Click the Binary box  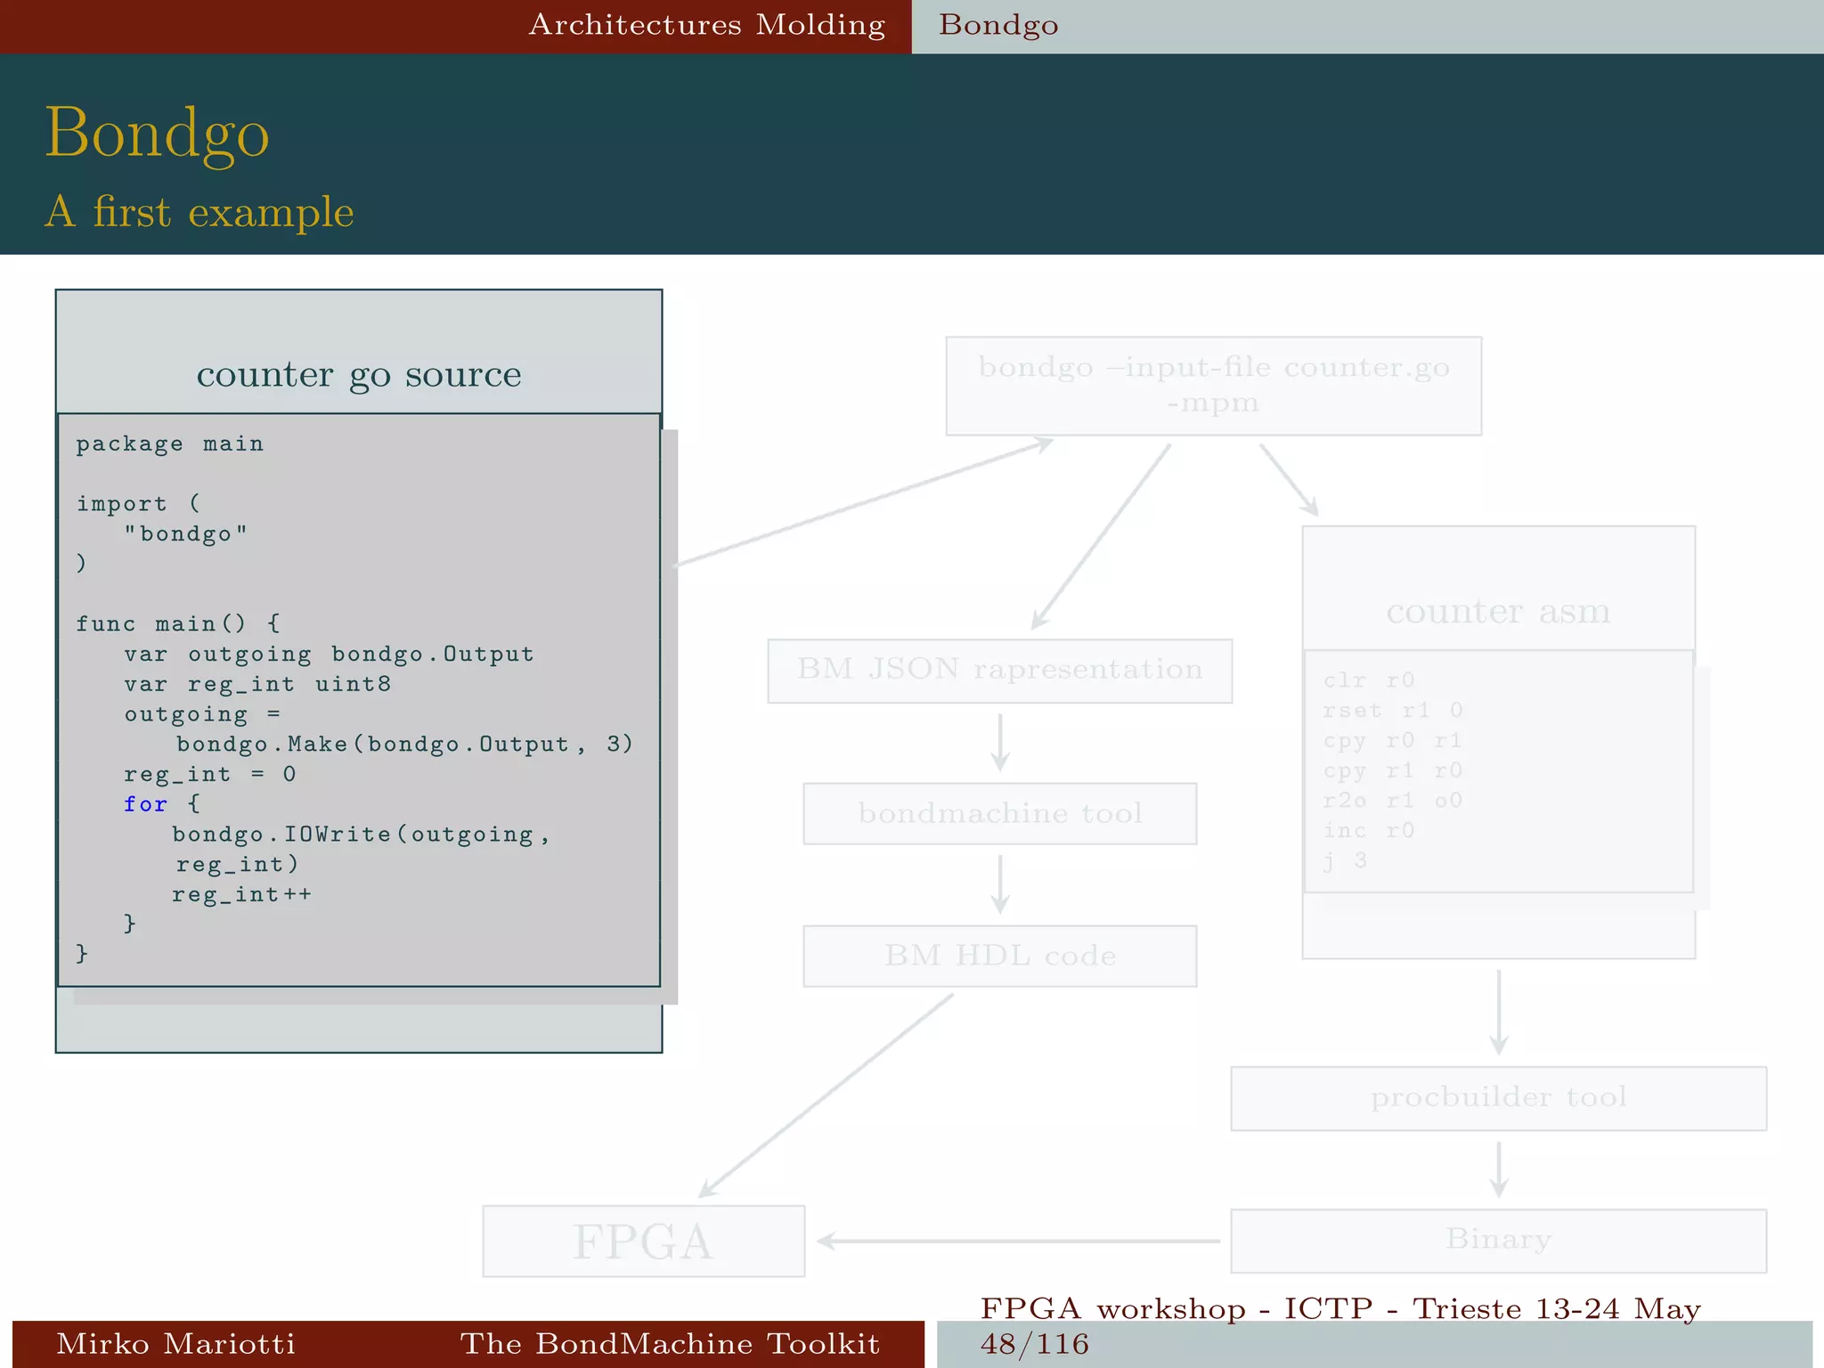[1498, 1240]
